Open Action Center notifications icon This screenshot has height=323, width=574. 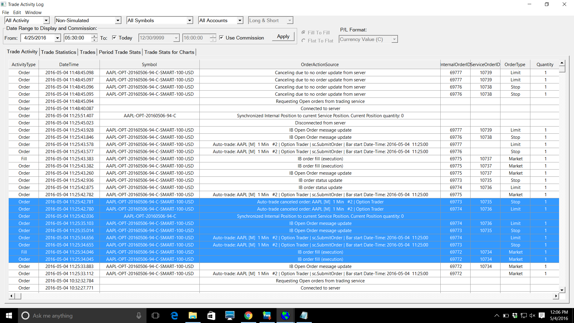[542, 316]
